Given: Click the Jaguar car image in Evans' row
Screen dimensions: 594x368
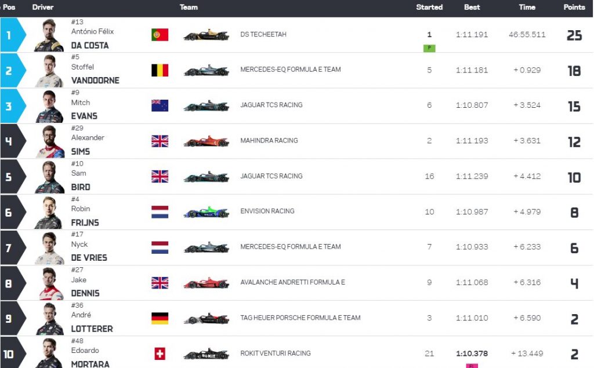Looking at the screenshot, I should point(207,106).
